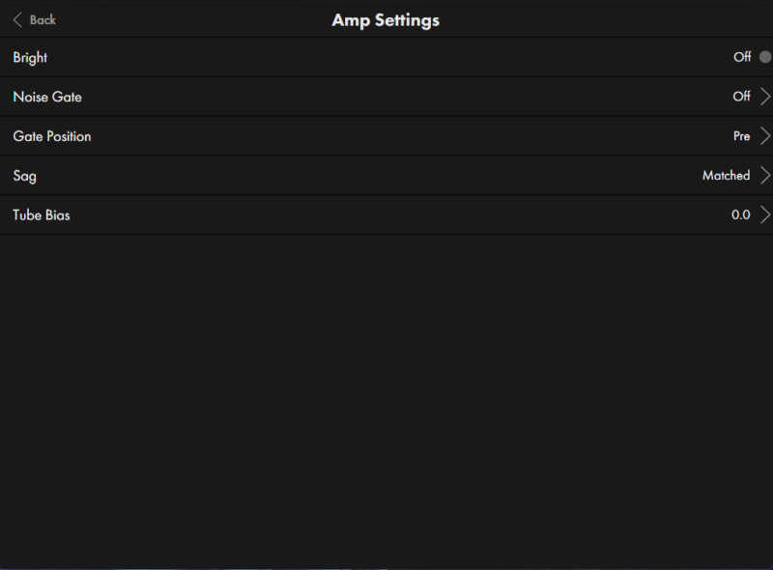Click the Matched value for Sag
773x570 pixels.
click(x=726, y=176)
